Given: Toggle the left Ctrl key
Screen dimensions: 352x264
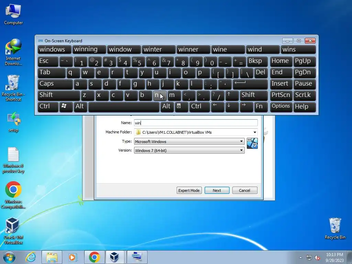Looking at the screenshot, I should pyautogui.click(x=48, y=107).
